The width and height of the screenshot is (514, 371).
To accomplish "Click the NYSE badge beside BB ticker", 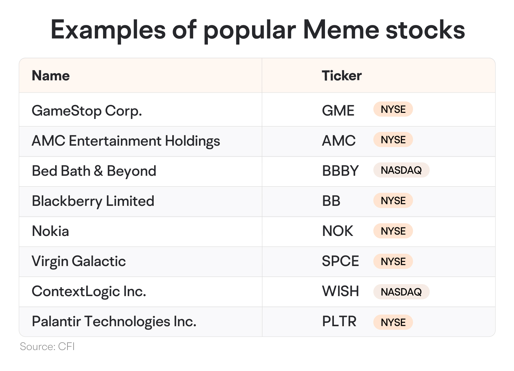I will coord(393,201).
